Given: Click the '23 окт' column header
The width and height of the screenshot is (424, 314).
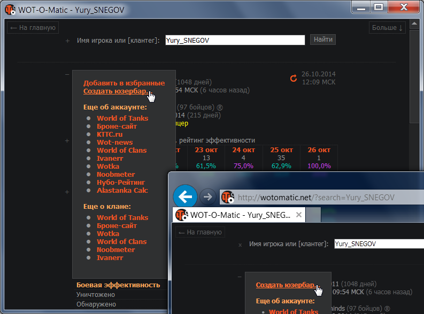Looking at the screenshot, I should click(206, 150).
